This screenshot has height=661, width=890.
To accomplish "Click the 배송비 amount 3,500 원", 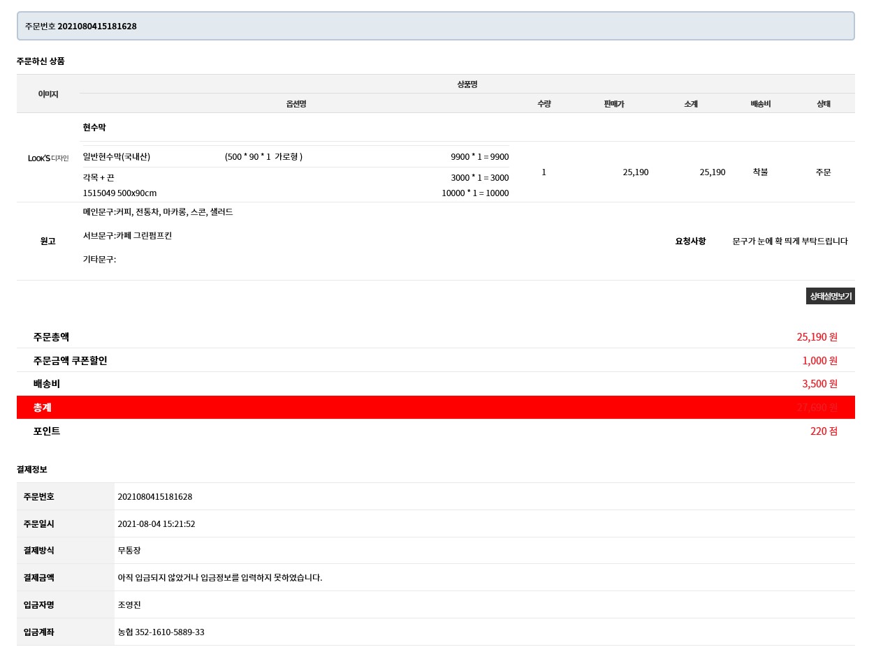I will (819, 384).
